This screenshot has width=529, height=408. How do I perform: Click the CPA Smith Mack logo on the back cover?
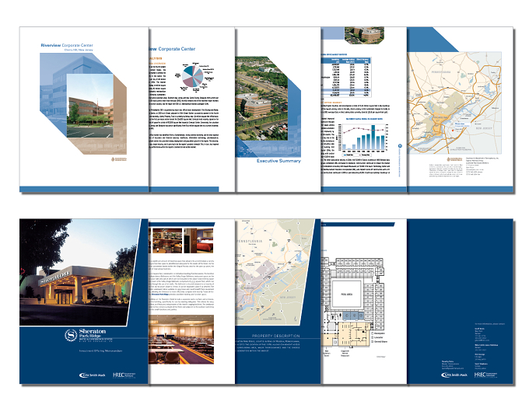(x=454, y=375)
